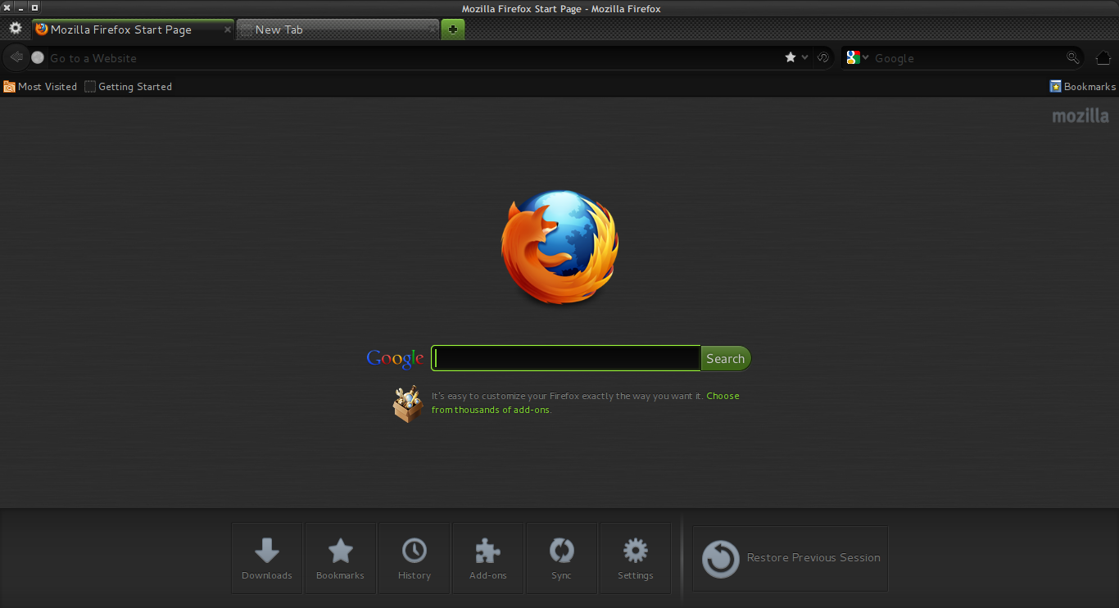Viewport: 1119px width, 608px height.
Task: Open Add-ons from the bottom launcher
Action: (488, 558)
